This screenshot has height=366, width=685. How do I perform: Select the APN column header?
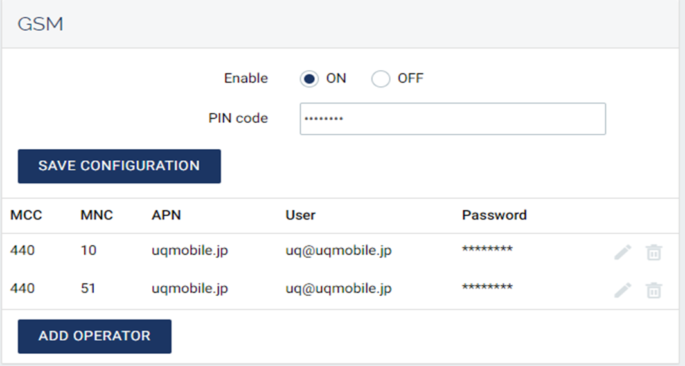click(166, 215)
